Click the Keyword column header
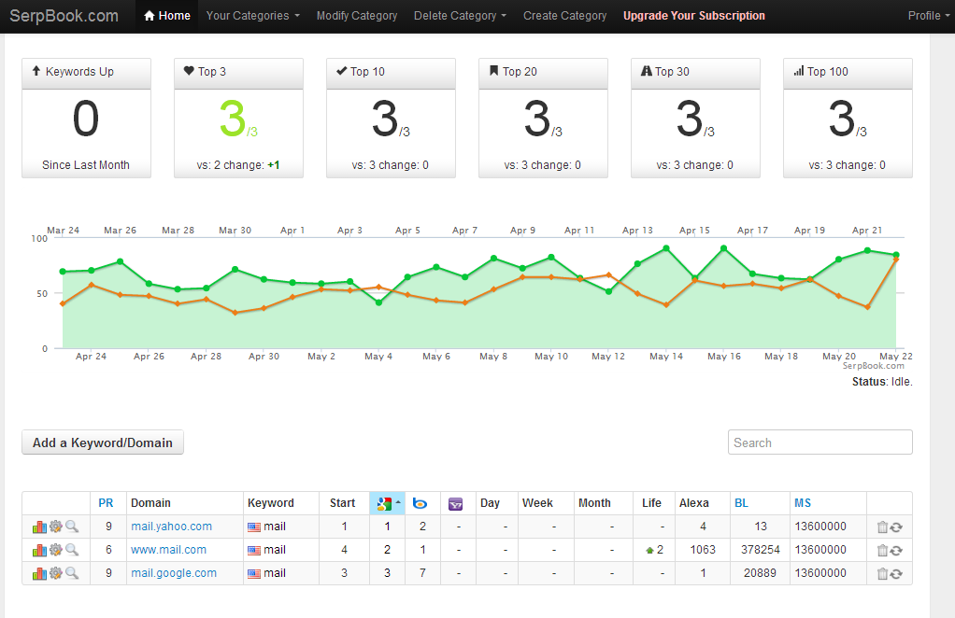The image size is (955, 618). 270,503
